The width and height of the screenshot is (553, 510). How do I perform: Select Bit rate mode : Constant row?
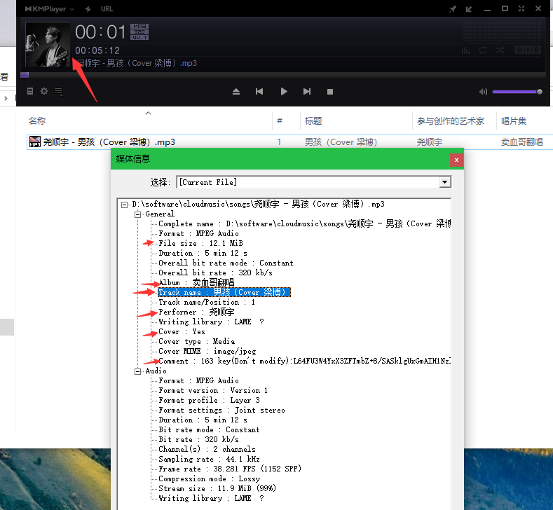pos(209,429)
